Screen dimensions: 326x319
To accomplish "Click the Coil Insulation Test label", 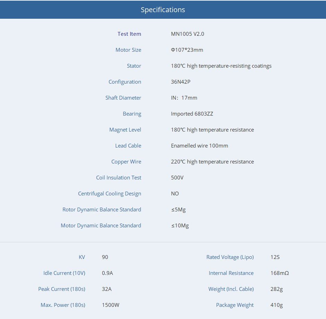I will [119, 178].
